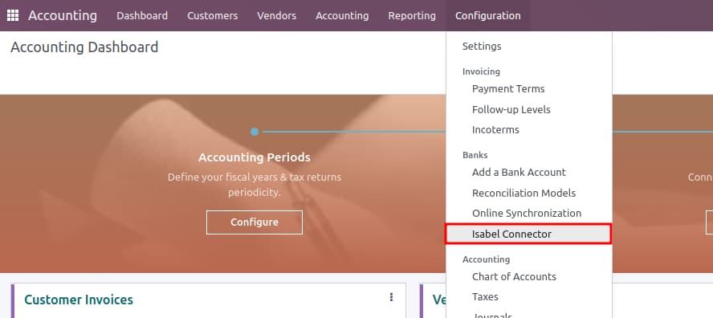Click the Configure button for Accounting Periods
713x318 pixels.
(255, 222)
